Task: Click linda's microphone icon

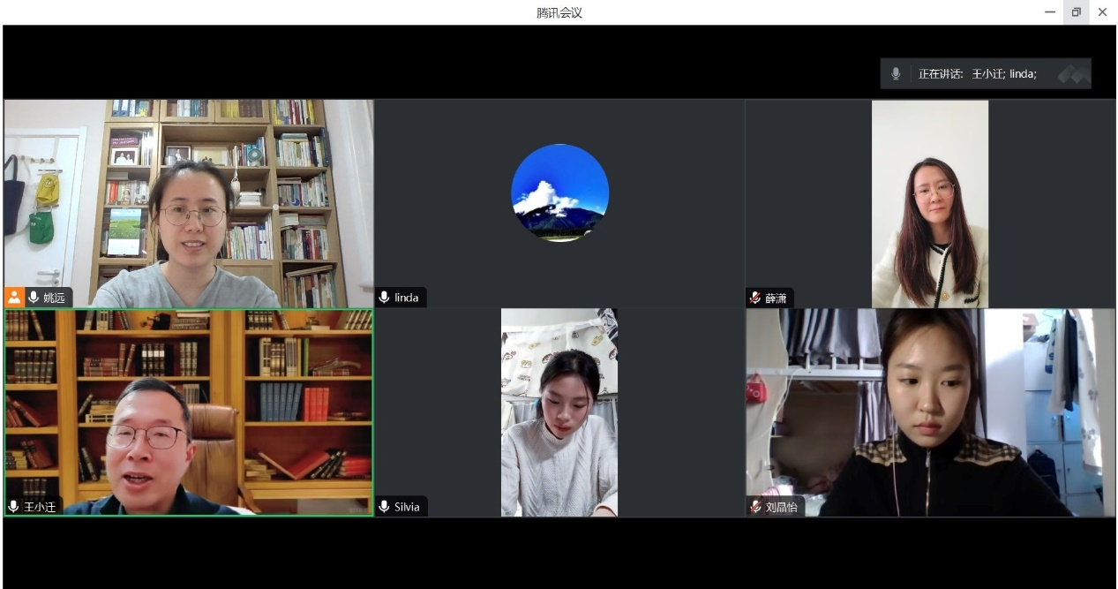Action: (384, 298)
